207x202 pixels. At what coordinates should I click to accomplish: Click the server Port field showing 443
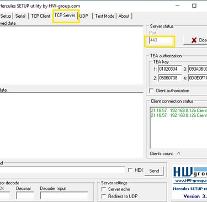pyautogui.click(x=161, y=40)
